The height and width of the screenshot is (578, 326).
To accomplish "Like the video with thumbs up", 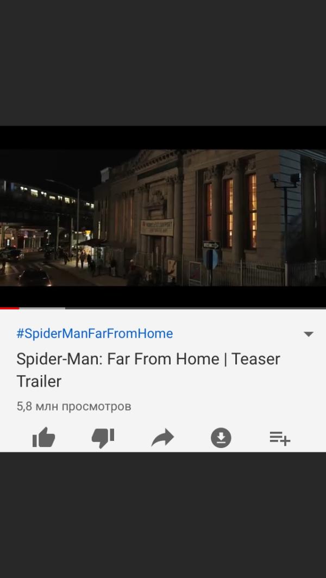I will tap(44, 438).
